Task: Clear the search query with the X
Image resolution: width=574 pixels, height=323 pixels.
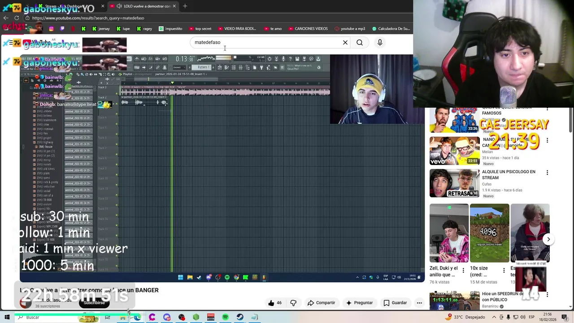Action: [345, 43]
